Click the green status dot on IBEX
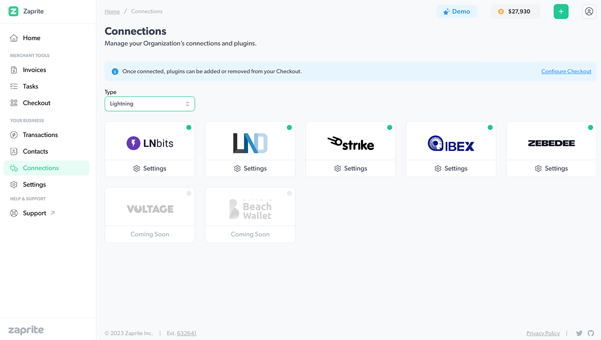The image size is (601, 340). coord(490,128)
